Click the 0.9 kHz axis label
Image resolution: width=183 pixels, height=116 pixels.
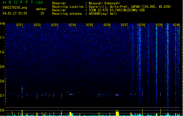click(2, 67)
